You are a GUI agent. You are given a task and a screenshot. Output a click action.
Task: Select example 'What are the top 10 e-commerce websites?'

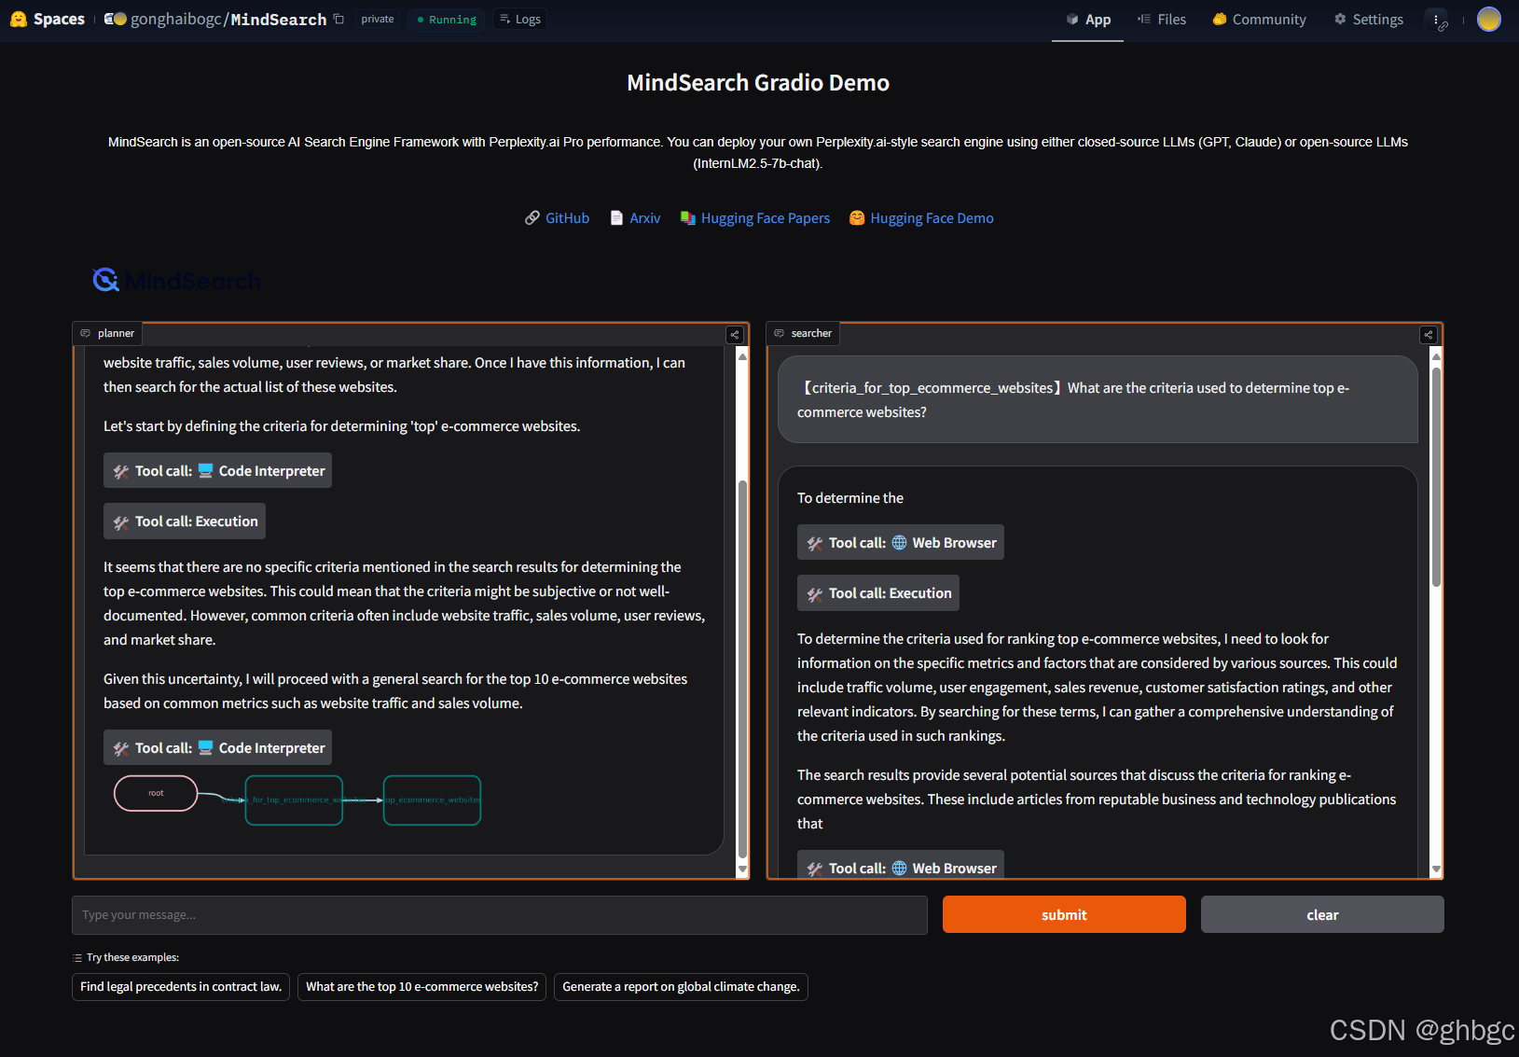(x=421, y=986)
